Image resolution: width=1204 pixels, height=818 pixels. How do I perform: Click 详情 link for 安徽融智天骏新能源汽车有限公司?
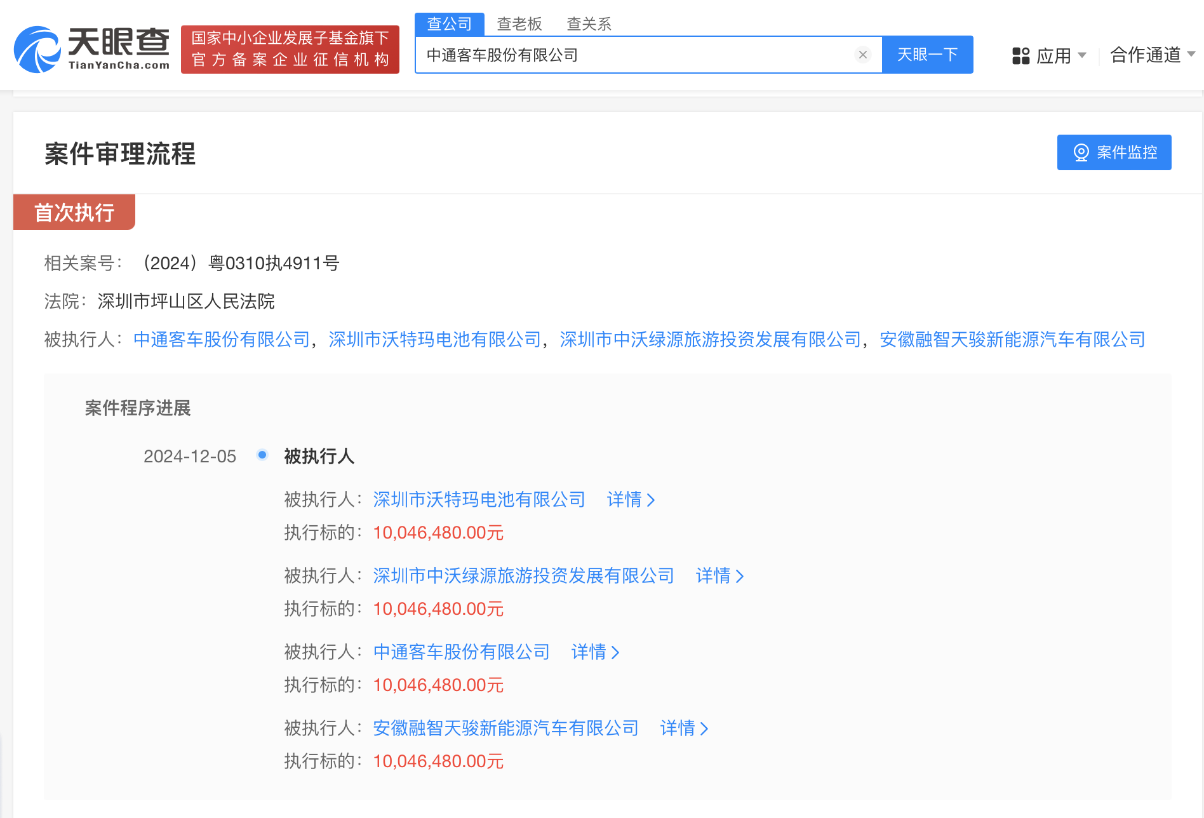(x=677, y=729)
